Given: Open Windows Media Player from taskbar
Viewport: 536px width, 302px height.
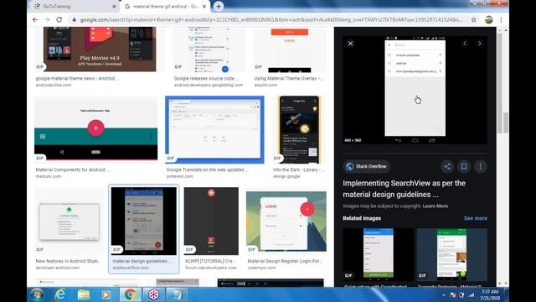Looking at the screenshot, I should click(106, 294).
